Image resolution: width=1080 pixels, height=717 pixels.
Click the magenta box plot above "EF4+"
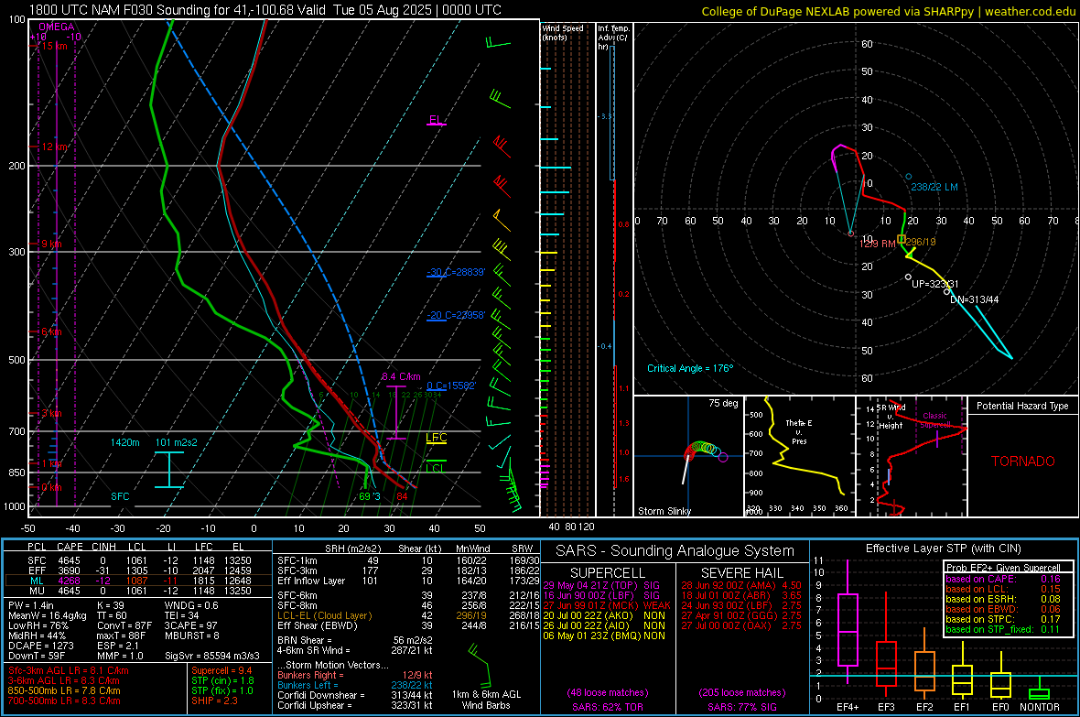pos(848,621)
